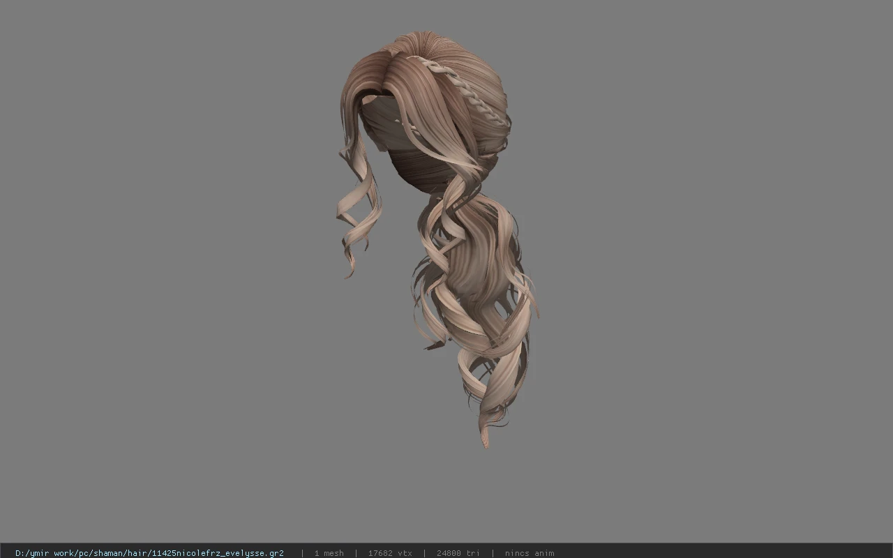Click the '24800 tri' triangle count

458,553
